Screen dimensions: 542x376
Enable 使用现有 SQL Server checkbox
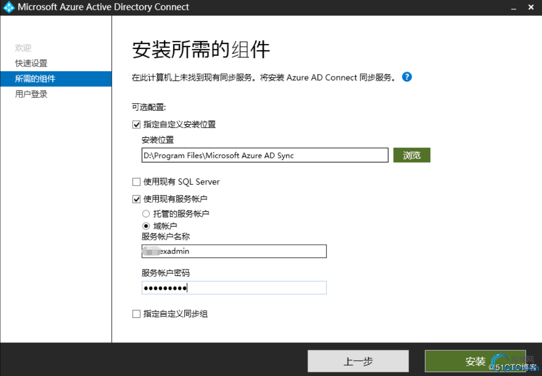[136, 182]
